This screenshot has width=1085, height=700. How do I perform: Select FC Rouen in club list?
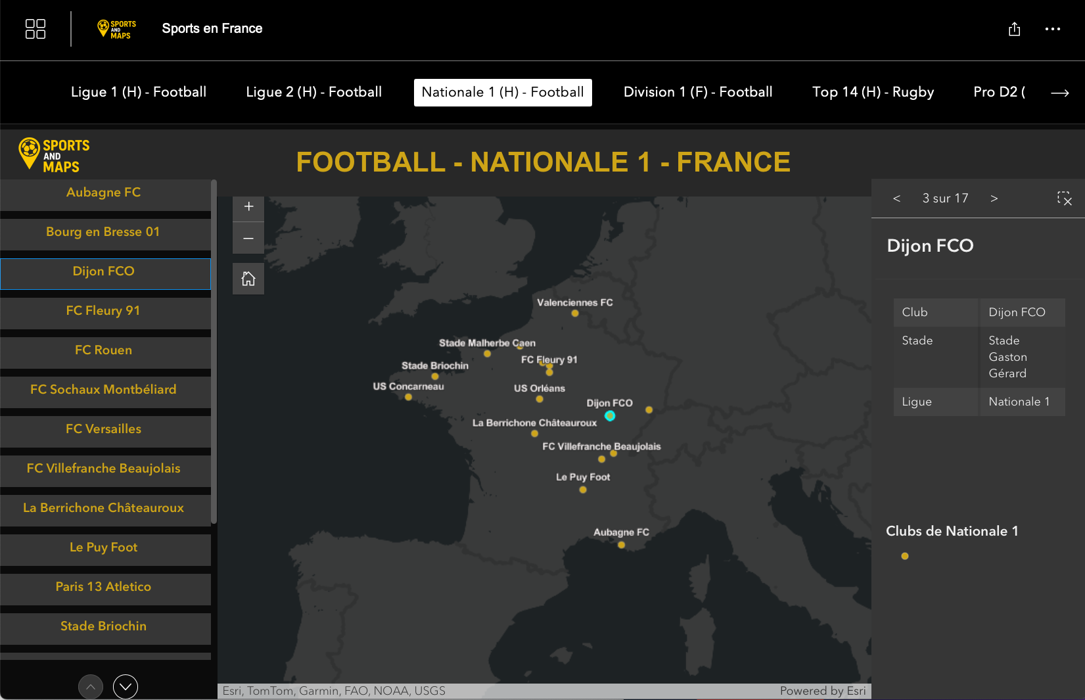104,350
